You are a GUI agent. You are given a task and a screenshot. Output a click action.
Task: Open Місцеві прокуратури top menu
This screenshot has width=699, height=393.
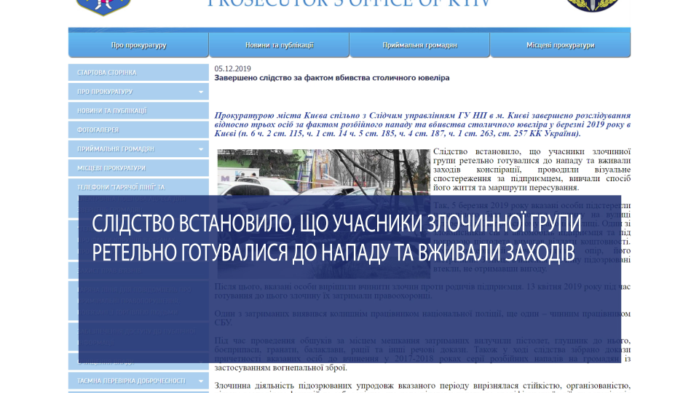(x=561, y=45)
